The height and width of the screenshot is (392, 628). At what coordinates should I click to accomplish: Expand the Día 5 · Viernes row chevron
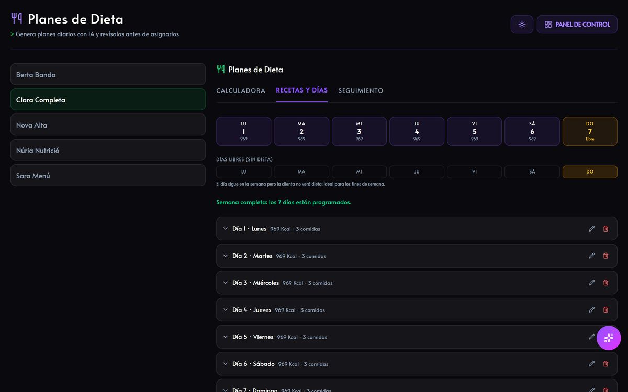tap(226, 337)
